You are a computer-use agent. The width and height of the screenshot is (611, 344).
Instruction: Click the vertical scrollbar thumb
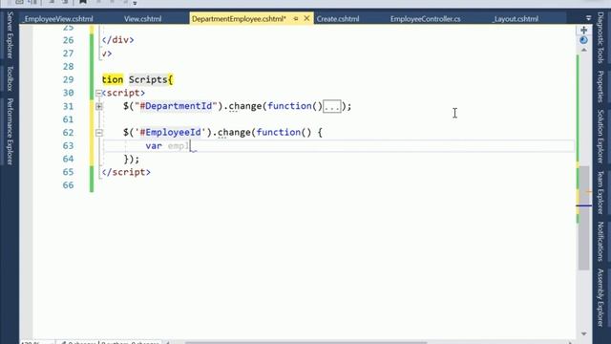click(x=583, y=219)
